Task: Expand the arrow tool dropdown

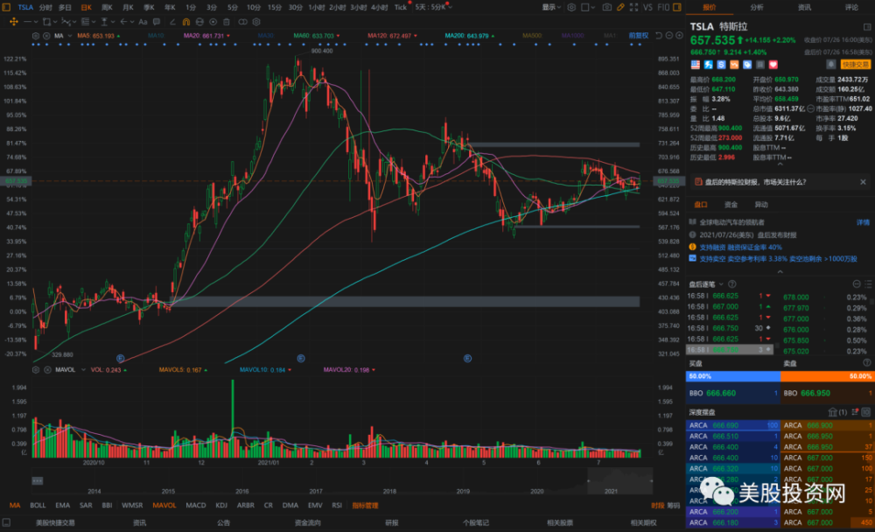Action: coord(132,23)
